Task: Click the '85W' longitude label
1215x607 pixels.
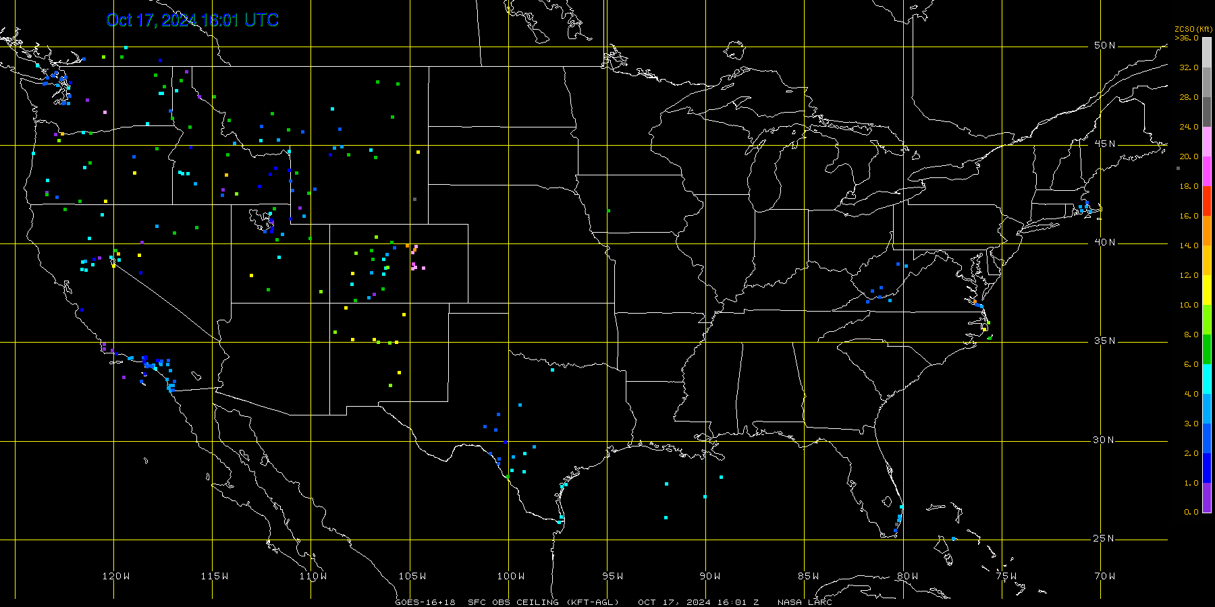Action: point(809,576)
